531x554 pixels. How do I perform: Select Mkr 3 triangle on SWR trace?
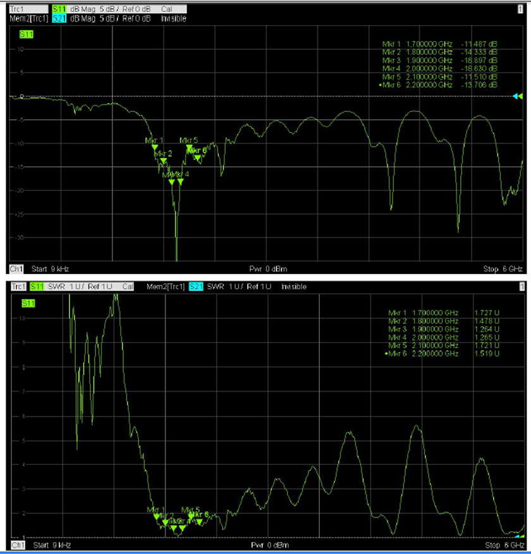[174, 528]
